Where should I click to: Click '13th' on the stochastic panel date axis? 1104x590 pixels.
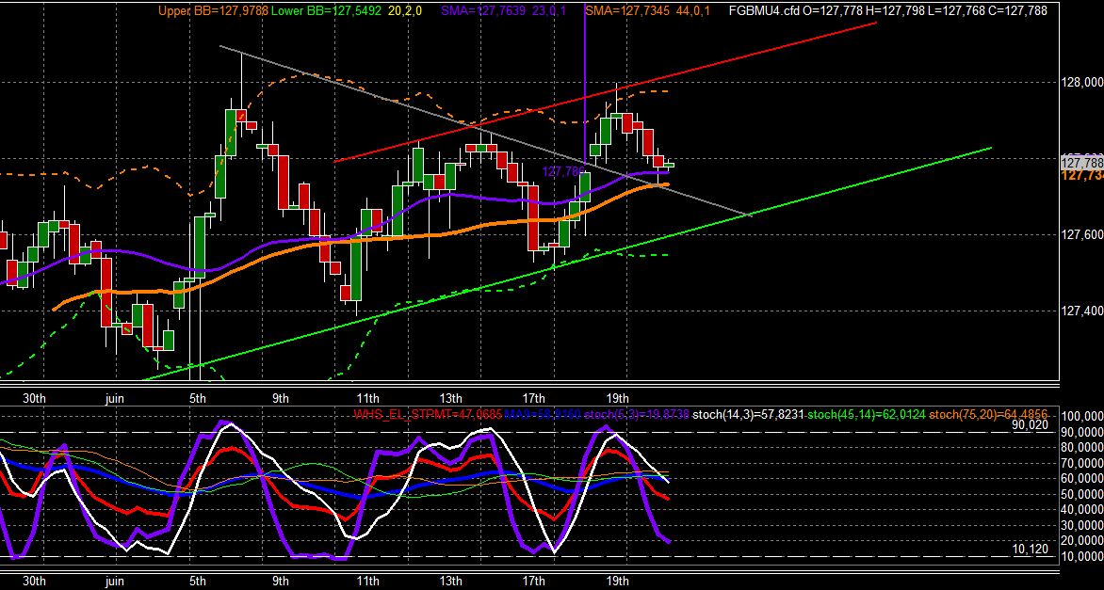click(x=450, y=581)
